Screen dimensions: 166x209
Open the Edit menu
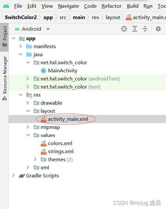(x=32, y=6)
